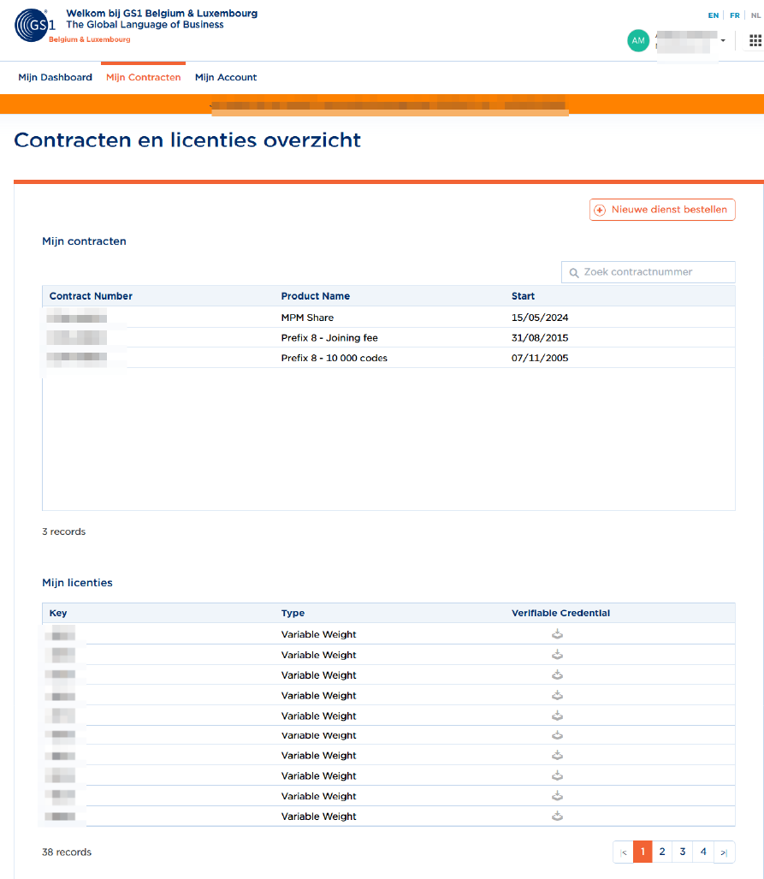Click the Nieuwe dienst bestellen button
The image size is (764, 879).
(x=662, y=210)
